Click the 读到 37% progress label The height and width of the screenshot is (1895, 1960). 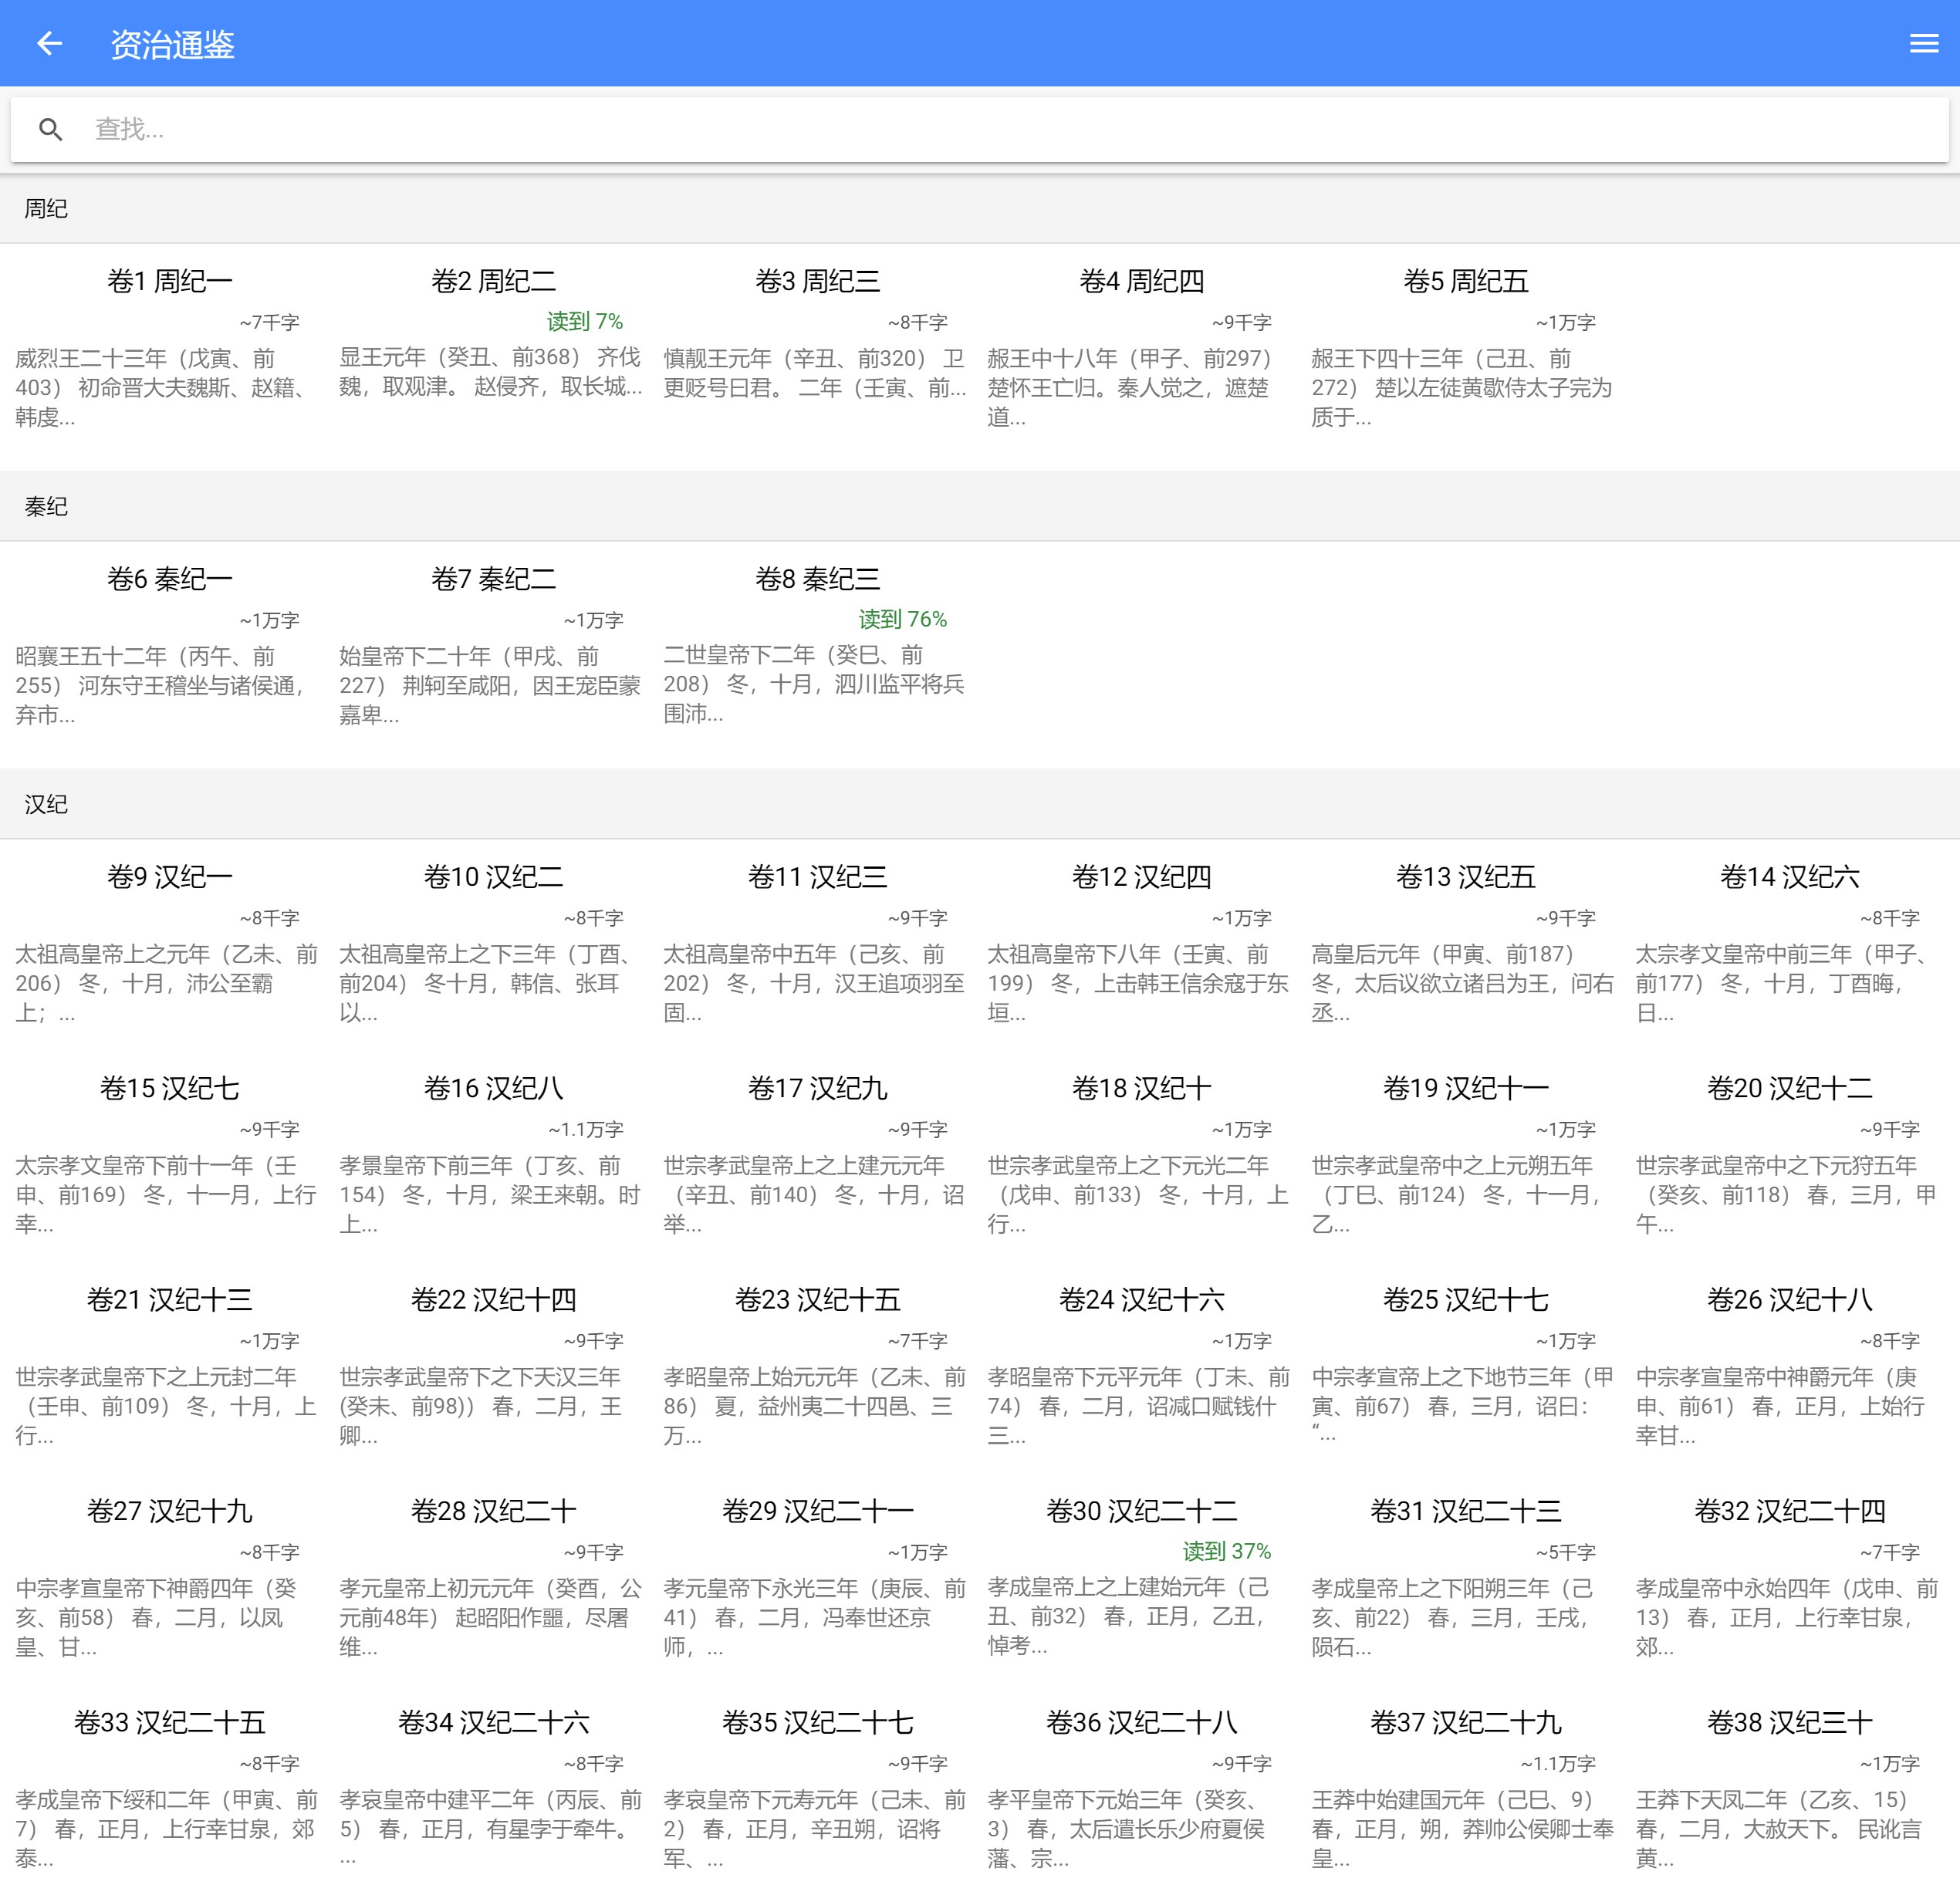tap(1226, 1552)
